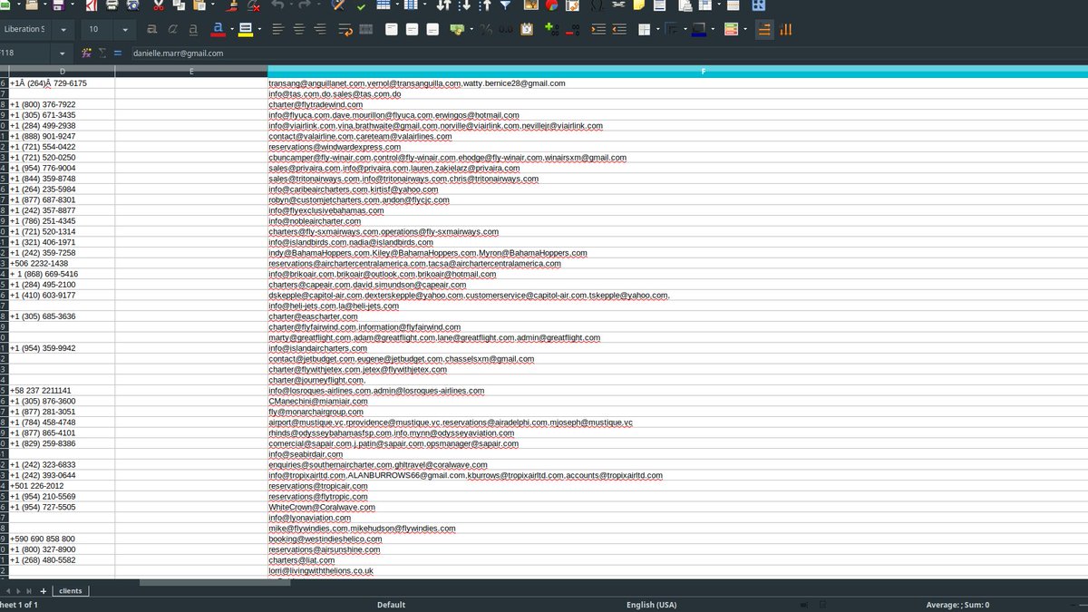1088x612 pixels.
Task: Apply blue border color swatch
Action: click(698, 29)
